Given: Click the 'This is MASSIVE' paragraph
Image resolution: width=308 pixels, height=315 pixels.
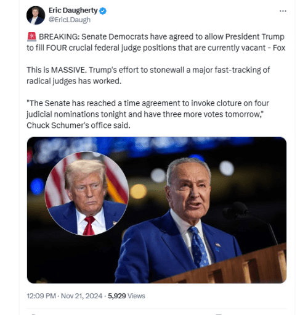Looking at the screenshot, I should click(148, 75).
